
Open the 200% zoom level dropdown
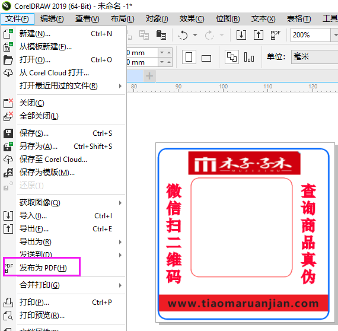click(x=335, y=35)
